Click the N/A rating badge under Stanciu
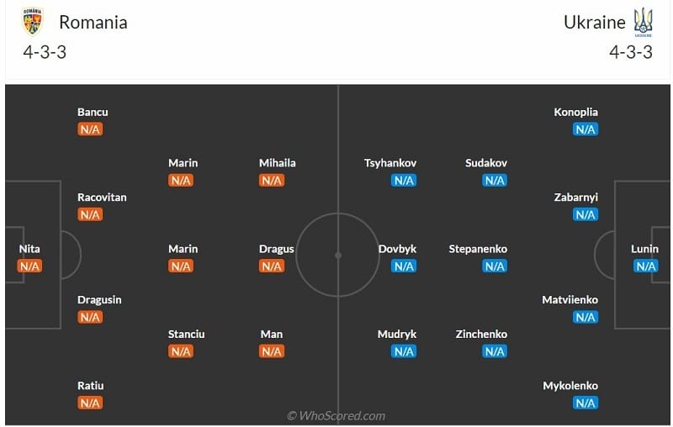Image resolution: width=673 pixels, height=427 pixels. click(x=181, y=352)
